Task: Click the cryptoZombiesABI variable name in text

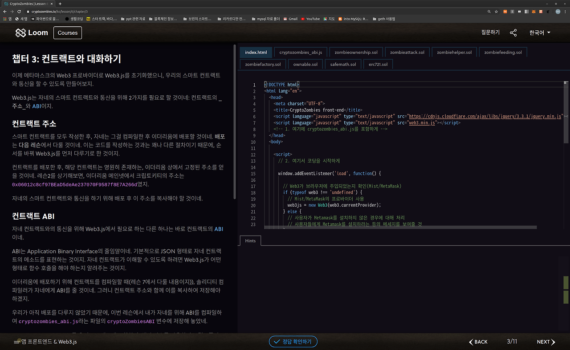Action: [130, 322]
